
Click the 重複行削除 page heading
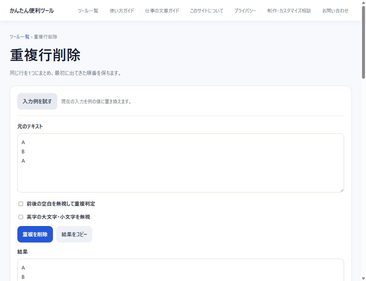[45, 55]
